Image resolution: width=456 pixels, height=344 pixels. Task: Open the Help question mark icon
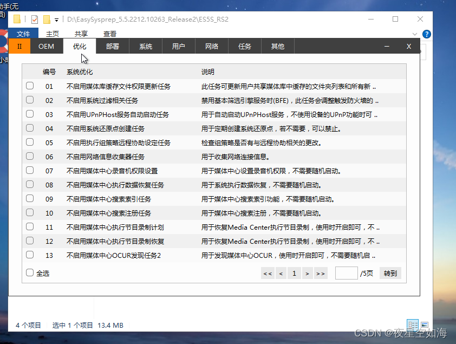click(428, 34)
